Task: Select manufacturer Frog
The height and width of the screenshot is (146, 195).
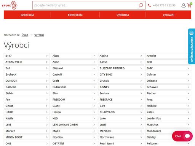Action: (168, 100)
